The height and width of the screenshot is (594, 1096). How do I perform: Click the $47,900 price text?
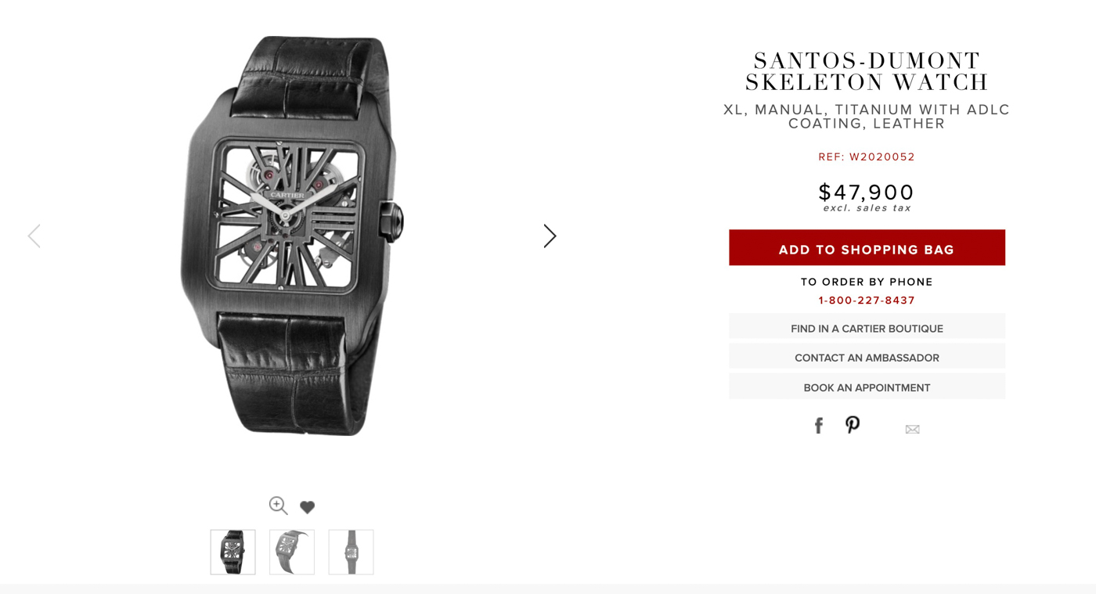coord(867,192)
